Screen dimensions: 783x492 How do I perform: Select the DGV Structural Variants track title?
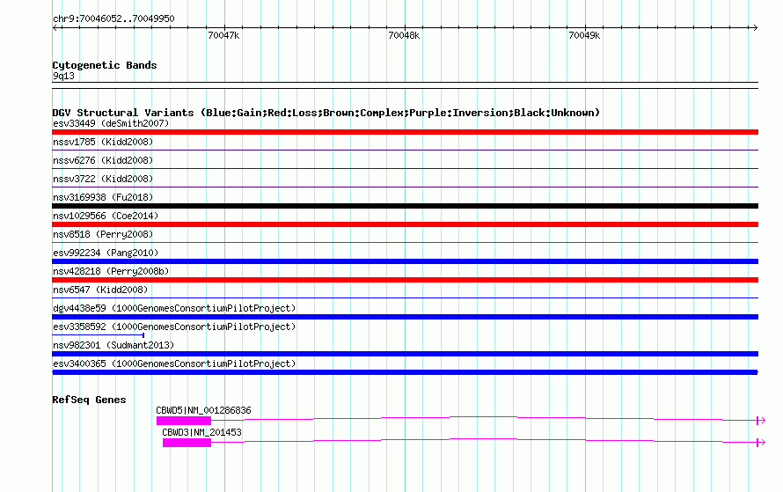[326, 113]
